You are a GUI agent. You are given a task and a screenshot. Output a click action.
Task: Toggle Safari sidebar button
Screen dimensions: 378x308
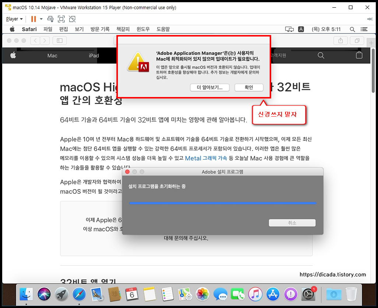(x=60, y=41)
